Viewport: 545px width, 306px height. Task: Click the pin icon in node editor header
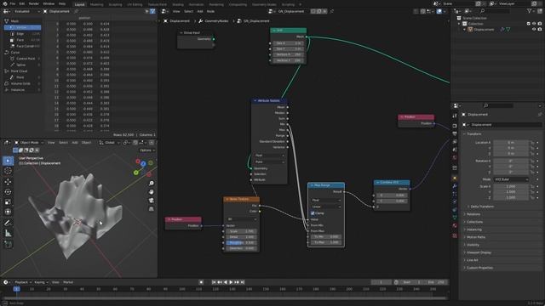332,11
